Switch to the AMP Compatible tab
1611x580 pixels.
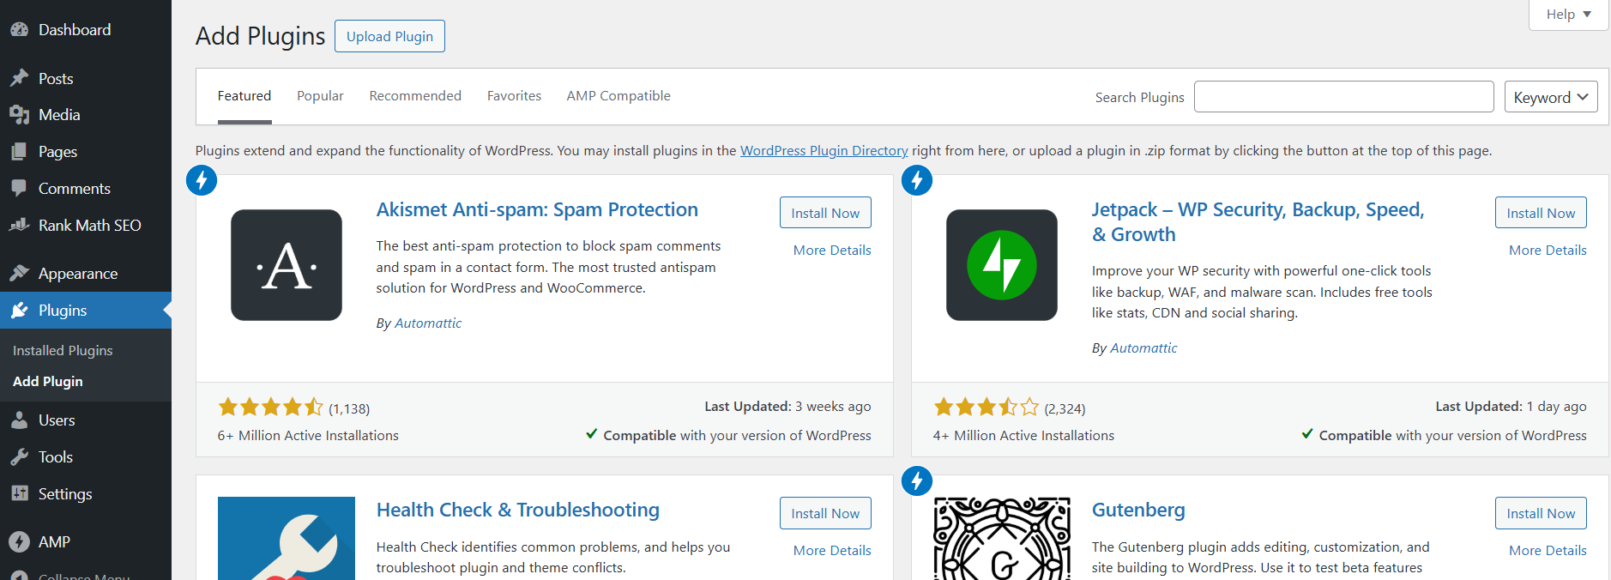(618, 96)
